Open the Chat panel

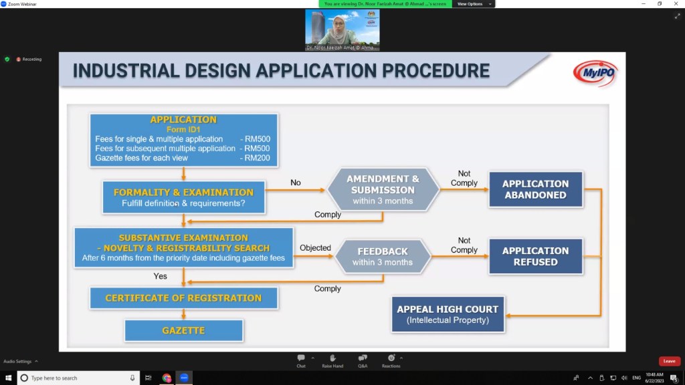(x=301, y=360)
